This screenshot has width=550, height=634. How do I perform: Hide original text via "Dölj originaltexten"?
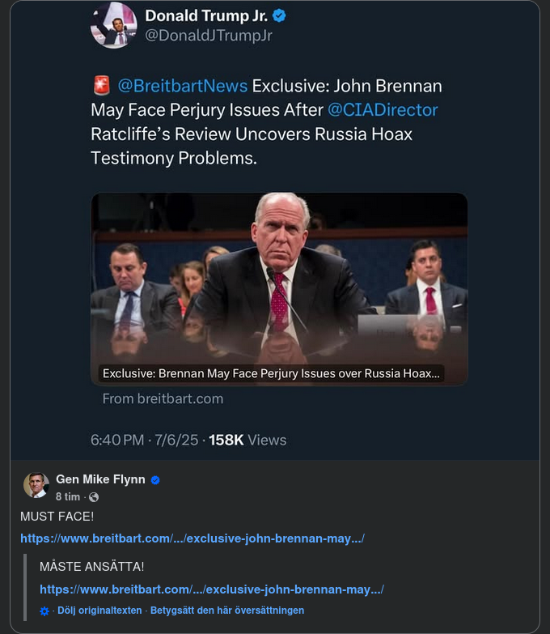pos(99,611)
